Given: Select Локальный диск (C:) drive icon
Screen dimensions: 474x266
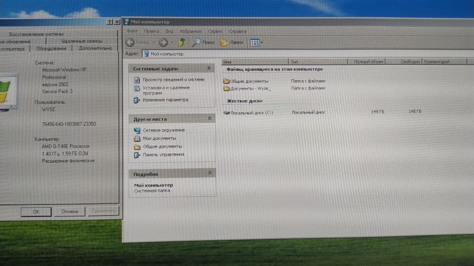Looking at the screenshot, I should coord(226,113).
